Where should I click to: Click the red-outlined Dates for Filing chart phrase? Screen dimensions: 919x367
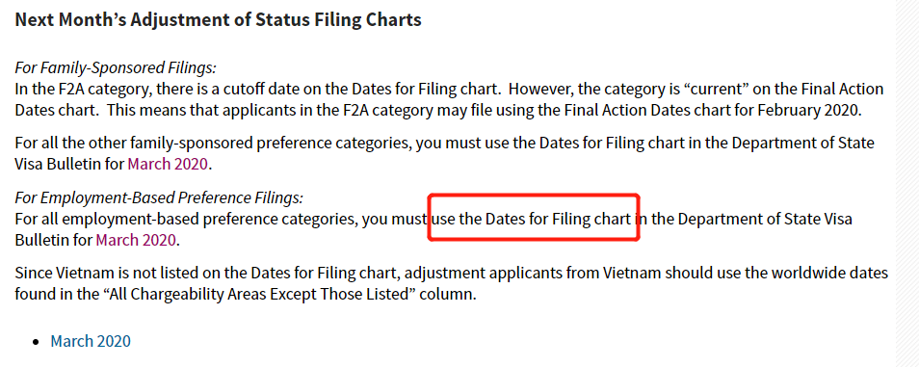click(x=533, y=220)
